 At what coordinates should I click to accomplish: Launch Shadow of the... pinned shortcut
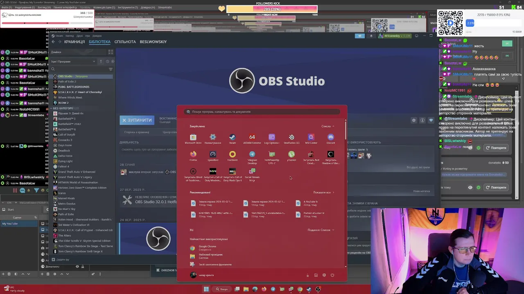[x=331, y=157]
